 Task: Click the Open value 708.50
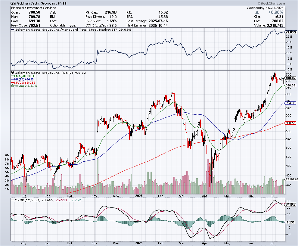tap(34, 12)
